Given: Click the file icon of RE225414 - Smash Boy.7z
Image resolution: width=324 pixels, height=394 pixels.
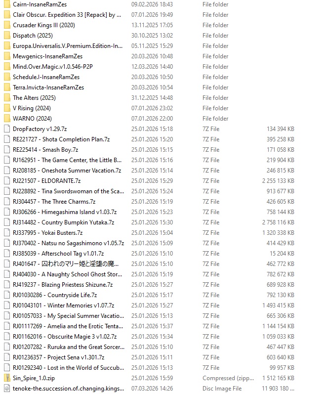Looking at the screenshot, I should pyautogui.click(x=7, y=149).
